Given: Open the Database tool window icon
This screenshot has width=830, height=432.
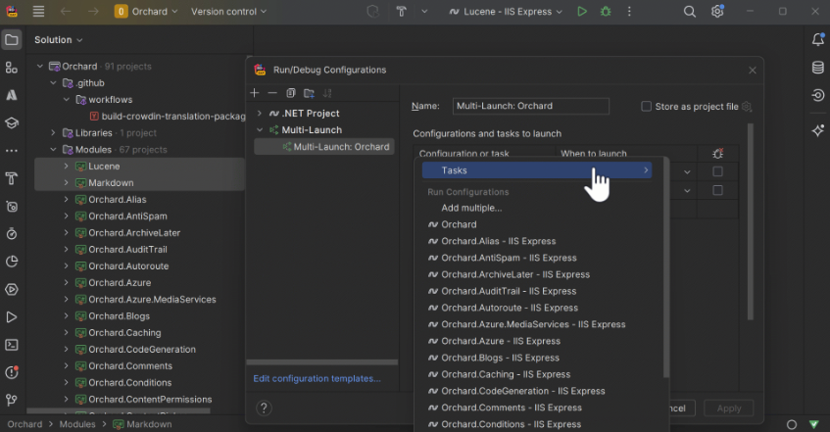Looking at the screenshot, I should [x=817, y=68].
